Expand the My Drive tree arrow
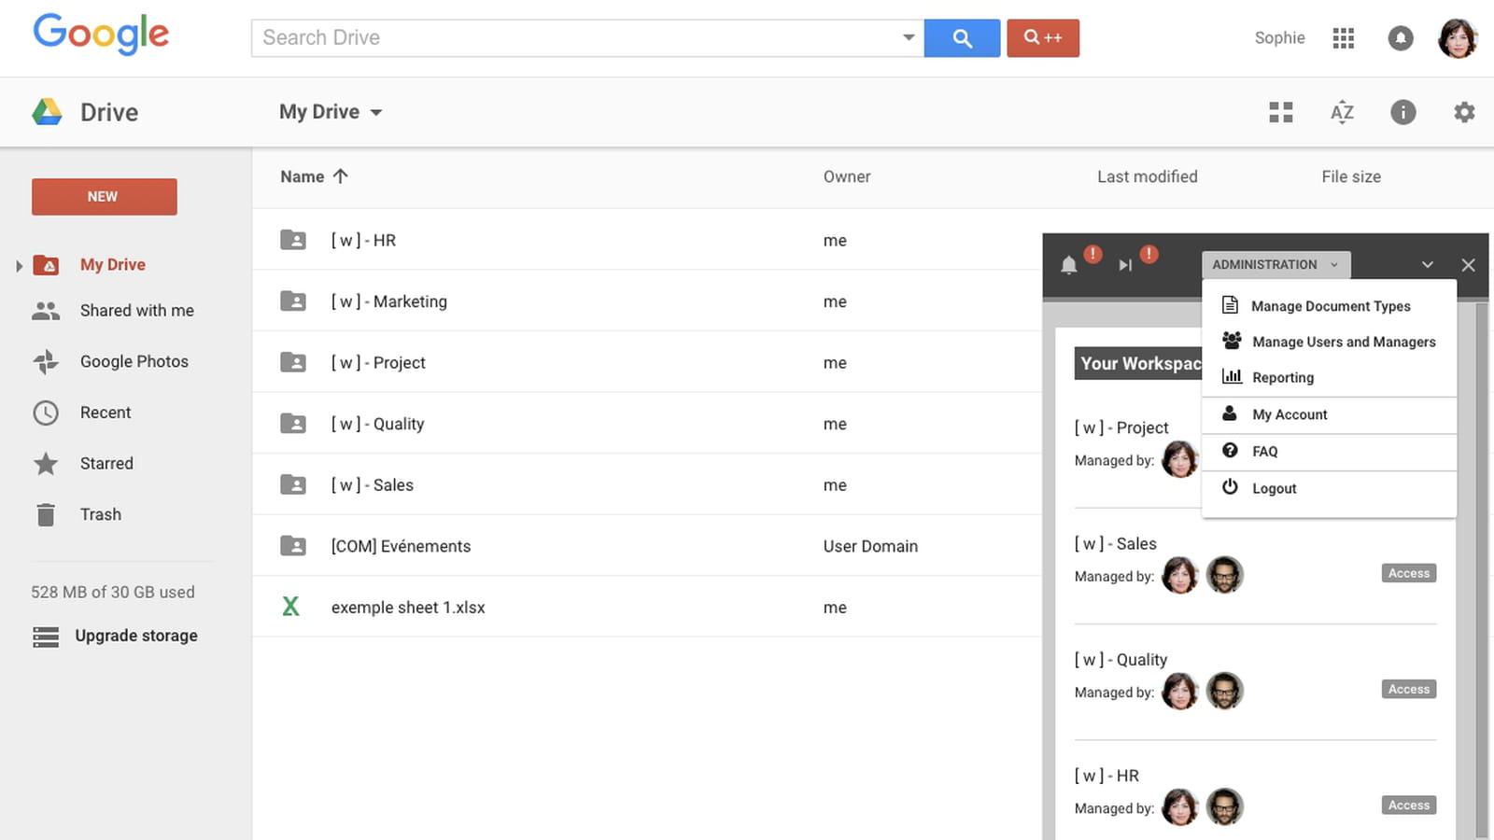 [19, 266]
